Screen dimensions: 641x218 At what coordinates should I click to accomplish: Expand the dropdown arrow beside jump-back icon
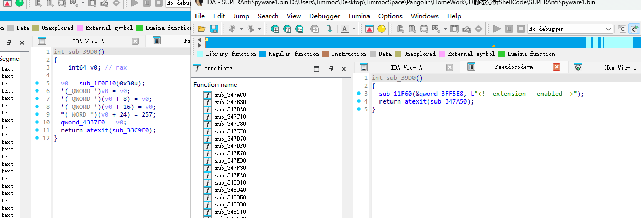coord(242,29)
